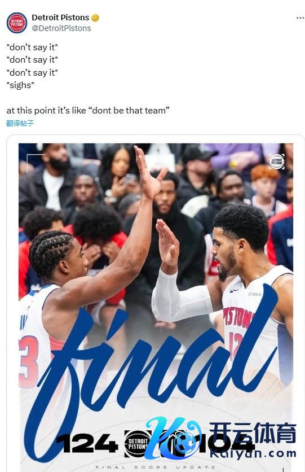Click the Detroit Pistons display name

coord(60,18)
